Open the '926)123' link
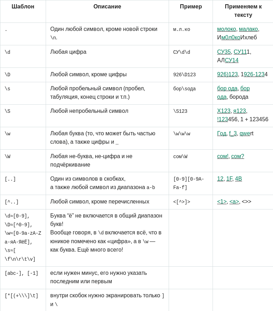The image size is (273, 311). [x=227, y=74]
